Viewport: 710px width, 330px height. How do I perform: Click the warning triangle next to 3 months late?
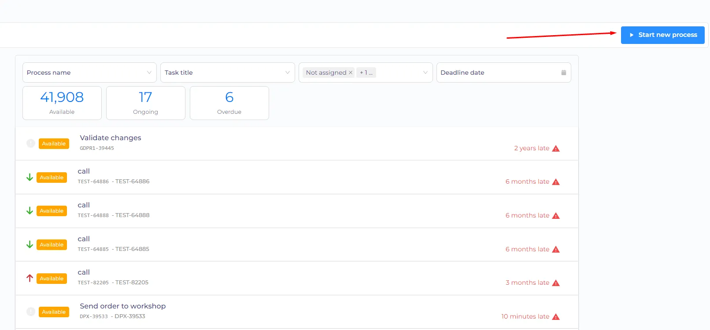(x=556, y=283)
